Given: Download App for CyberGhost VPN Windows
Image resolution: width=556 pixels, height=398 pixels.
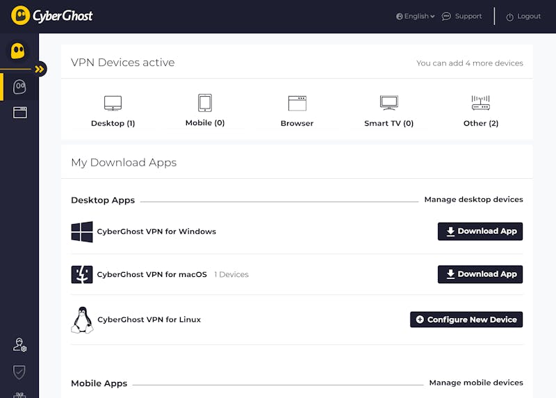Looking at the screenshot, I should 480,232.
